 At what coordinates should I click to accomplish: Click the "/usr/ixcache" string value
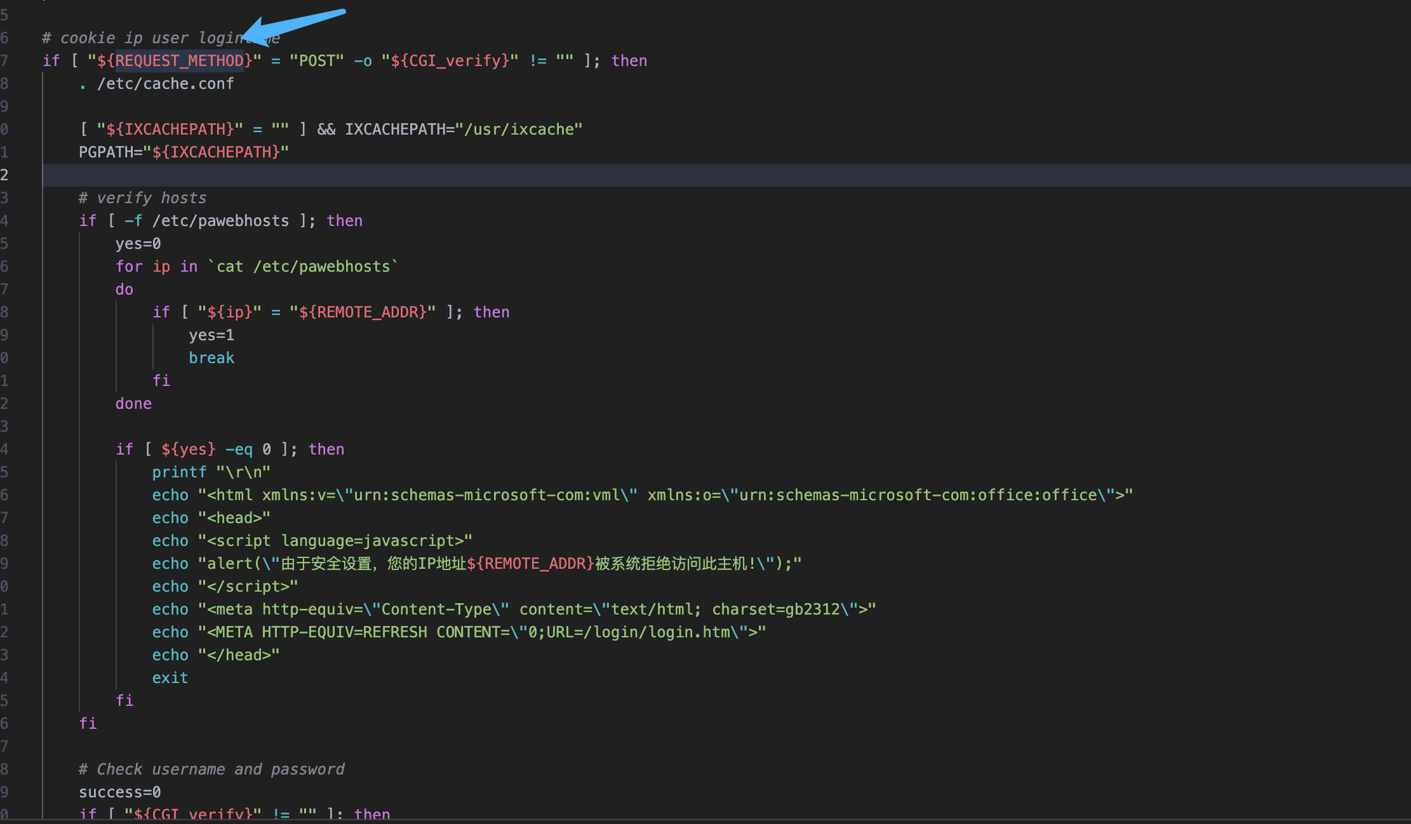coord(518,130)
